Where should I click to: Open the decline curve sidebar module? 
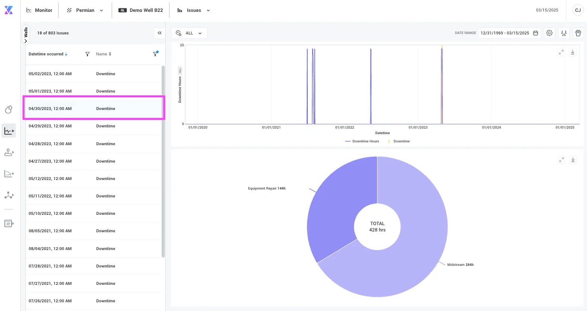click(x=9, y=173)
